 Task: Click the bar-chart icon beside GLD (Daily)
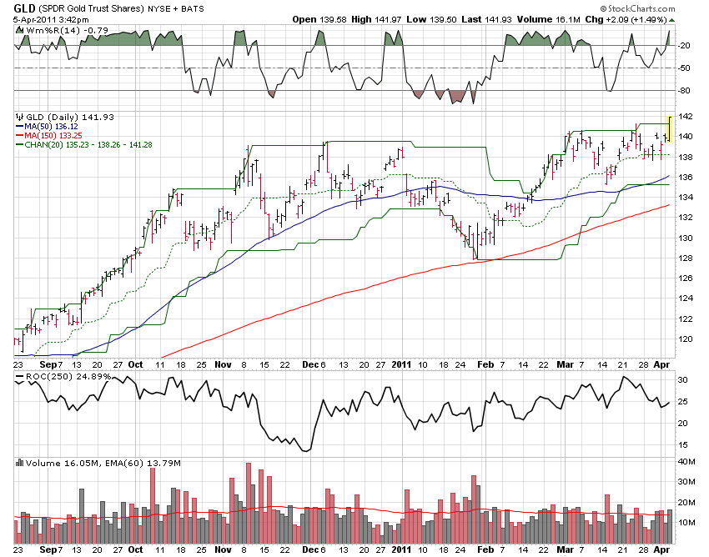(x=20, y=117)
